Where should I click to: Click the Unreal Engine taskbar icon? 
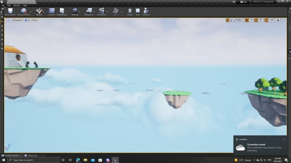click(x=115, y=160)
